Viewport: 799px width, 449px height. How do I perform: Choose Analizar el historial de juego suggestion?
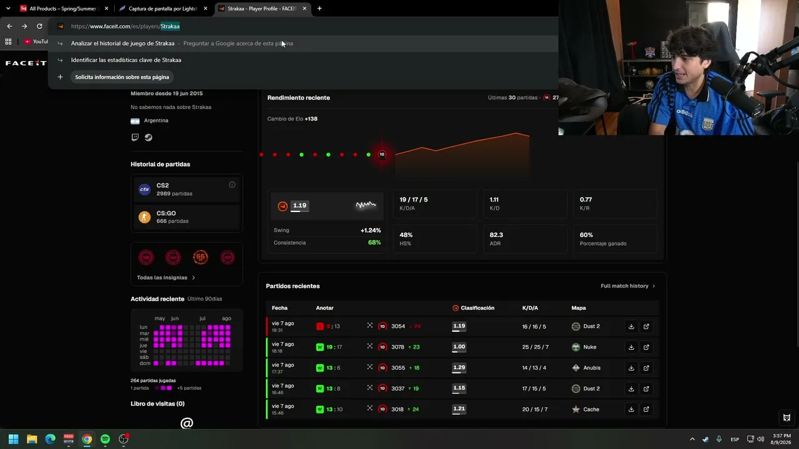pos(303,43)
